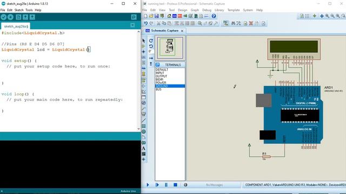
Task: Select POWER in terminals list
Action: [170, 82]
